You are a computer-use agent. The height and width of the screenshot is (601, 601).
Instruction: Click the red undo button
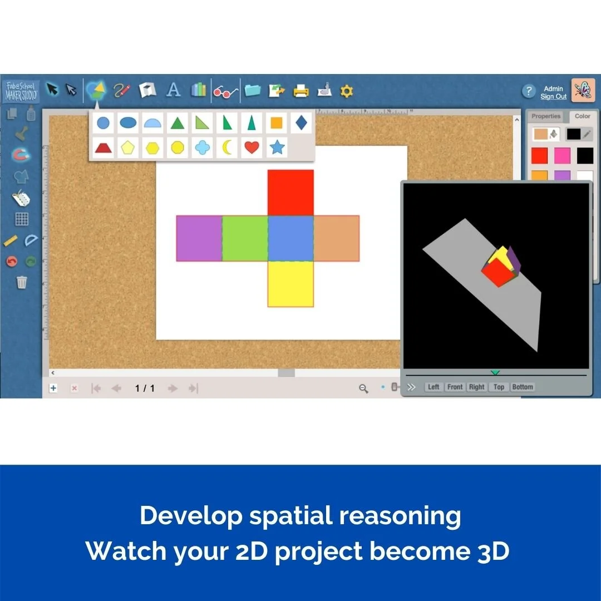click(x=12, y=262)
